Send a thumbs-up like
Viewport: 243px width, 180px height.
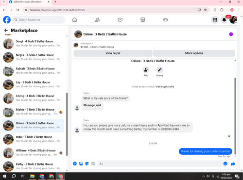(x=233, y=164)
